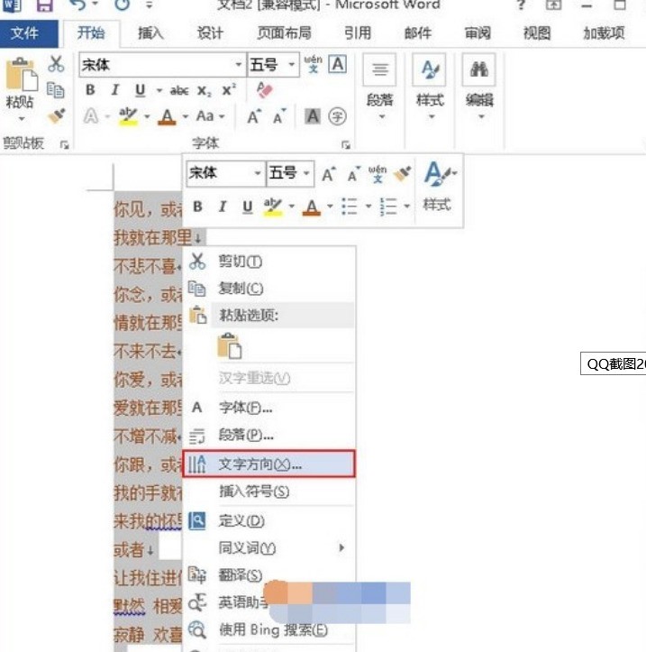Select the Format Painter brush in clipboard group
This screenshot has height=652, width=646.
click(x=56, y=116)
